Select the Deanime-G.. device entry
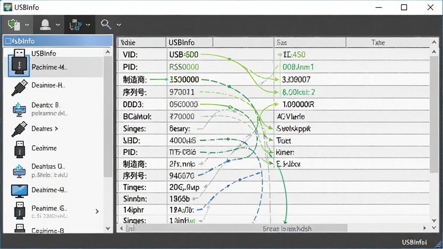Viewport: 443px width, 249px height. pos(49,190)
